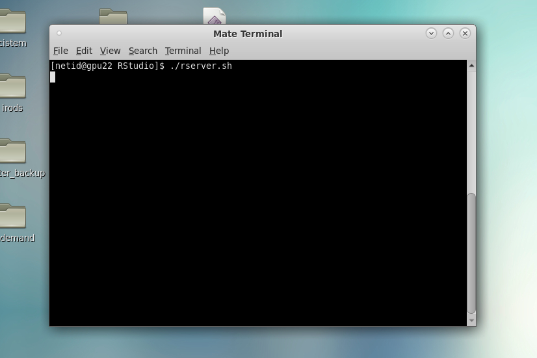Image resolution: width=537 pixels, height=358 pixels.
Task: Open the Terminal menu
Action: click(x=183, y=51)
